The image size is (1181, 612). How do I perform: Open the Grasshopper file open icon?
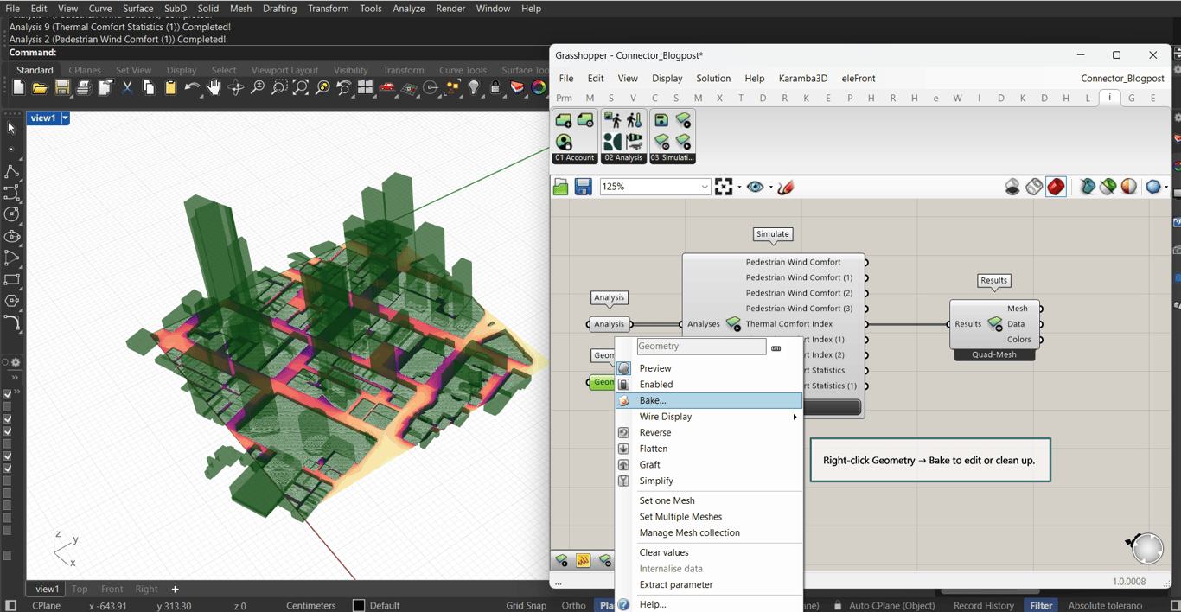click(561, 187)
